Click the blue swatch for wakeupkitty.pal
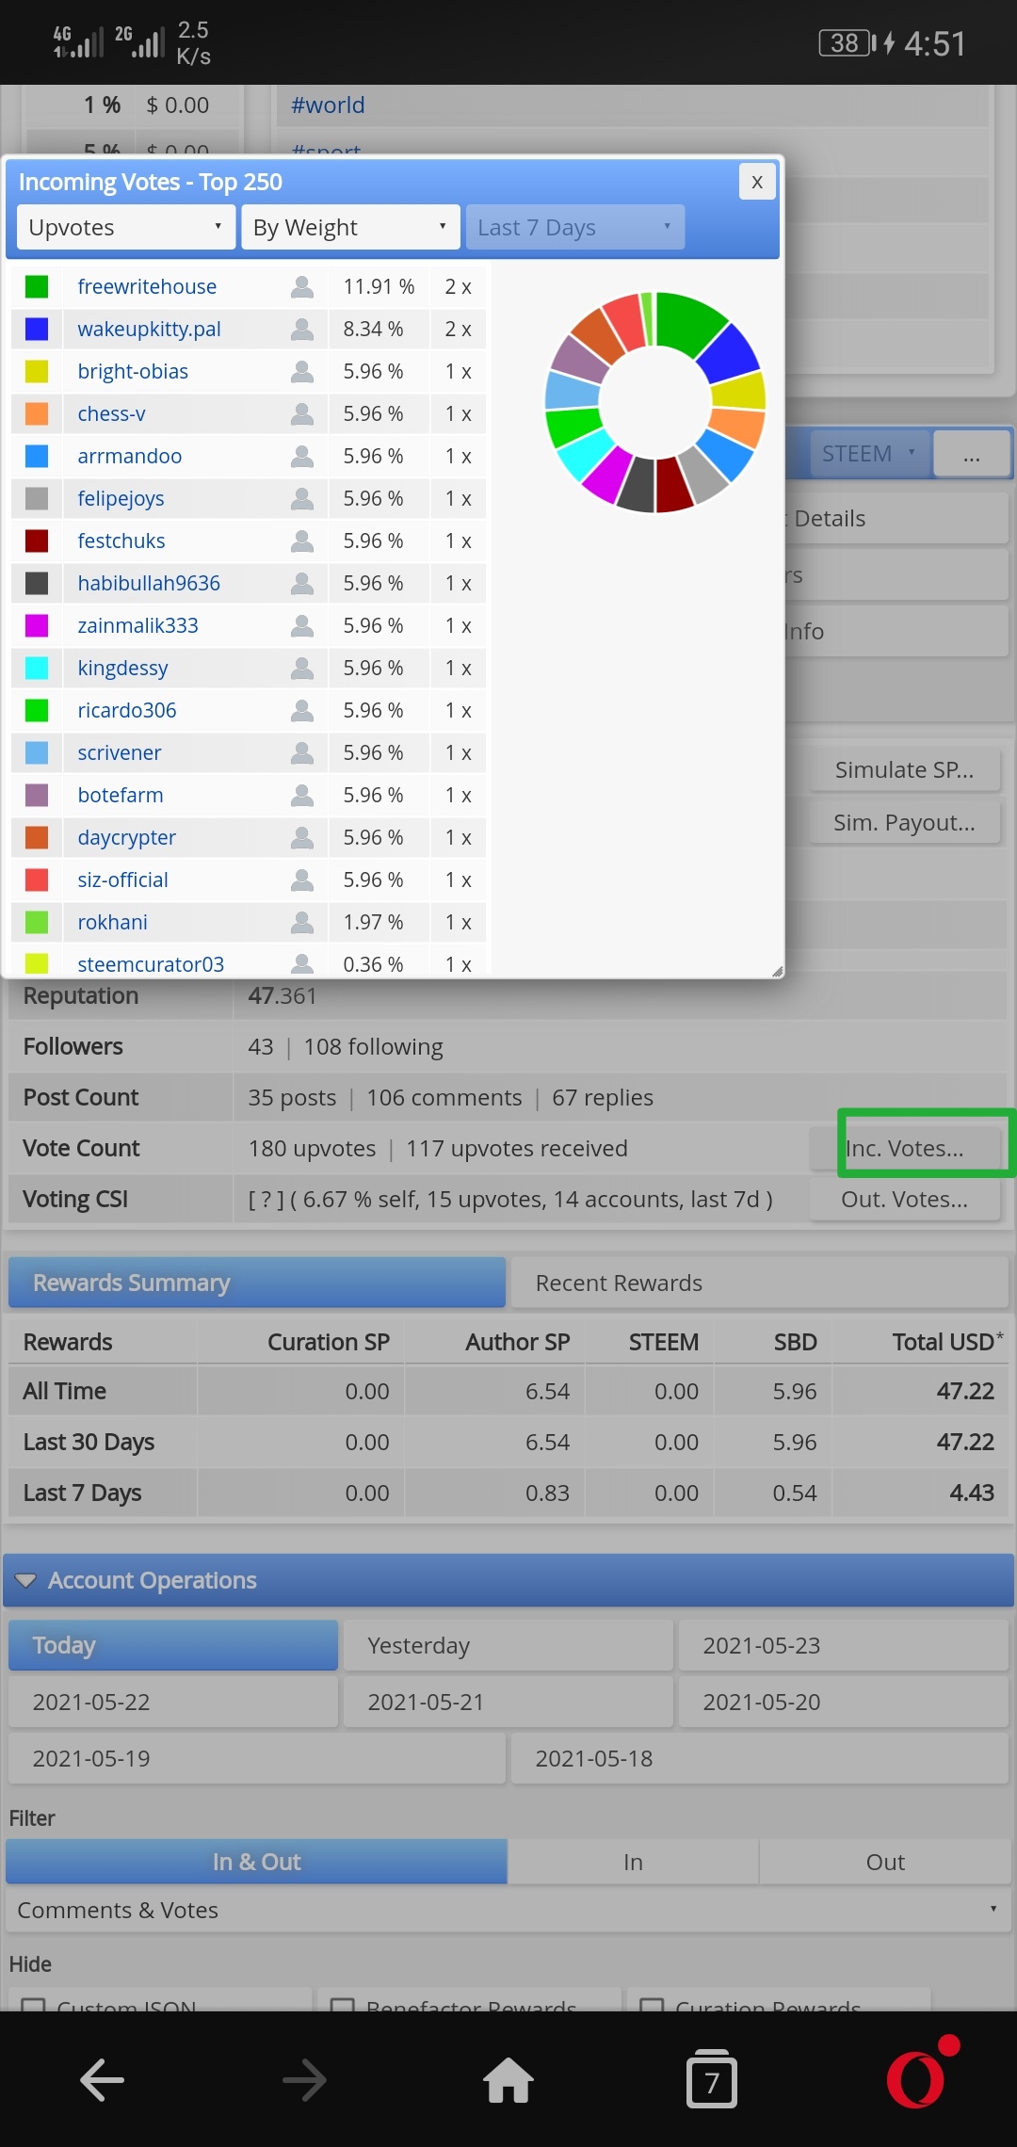The image size is (1017, 2147). (37, 329)
